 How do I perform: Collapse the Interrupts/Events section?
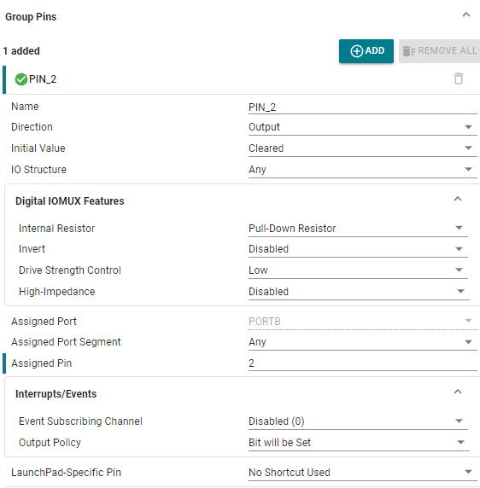(x=458, y=392)
